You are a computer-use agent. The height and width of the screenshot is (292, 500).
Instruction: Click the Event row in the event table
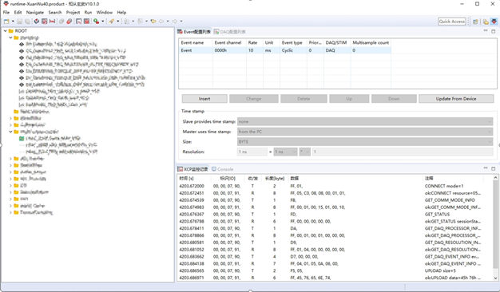[x=284, y=50]
